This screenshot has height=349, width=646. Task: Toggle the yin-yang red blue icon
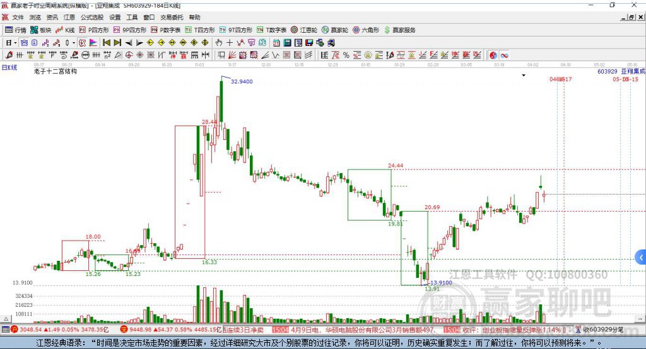493,55
